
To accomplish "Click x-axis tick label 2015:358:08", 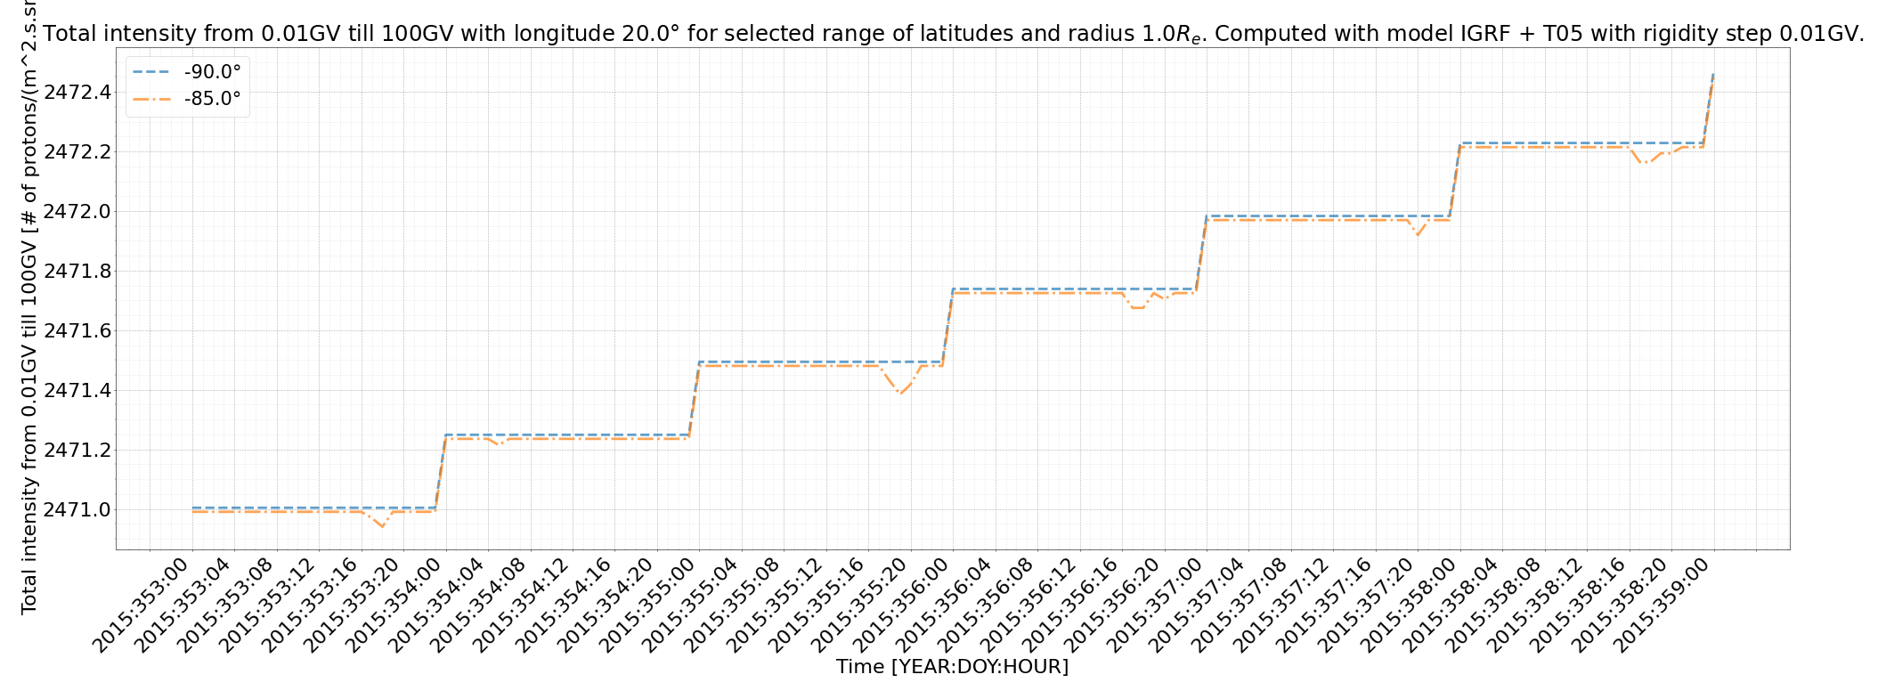I will pos(1495,606).
